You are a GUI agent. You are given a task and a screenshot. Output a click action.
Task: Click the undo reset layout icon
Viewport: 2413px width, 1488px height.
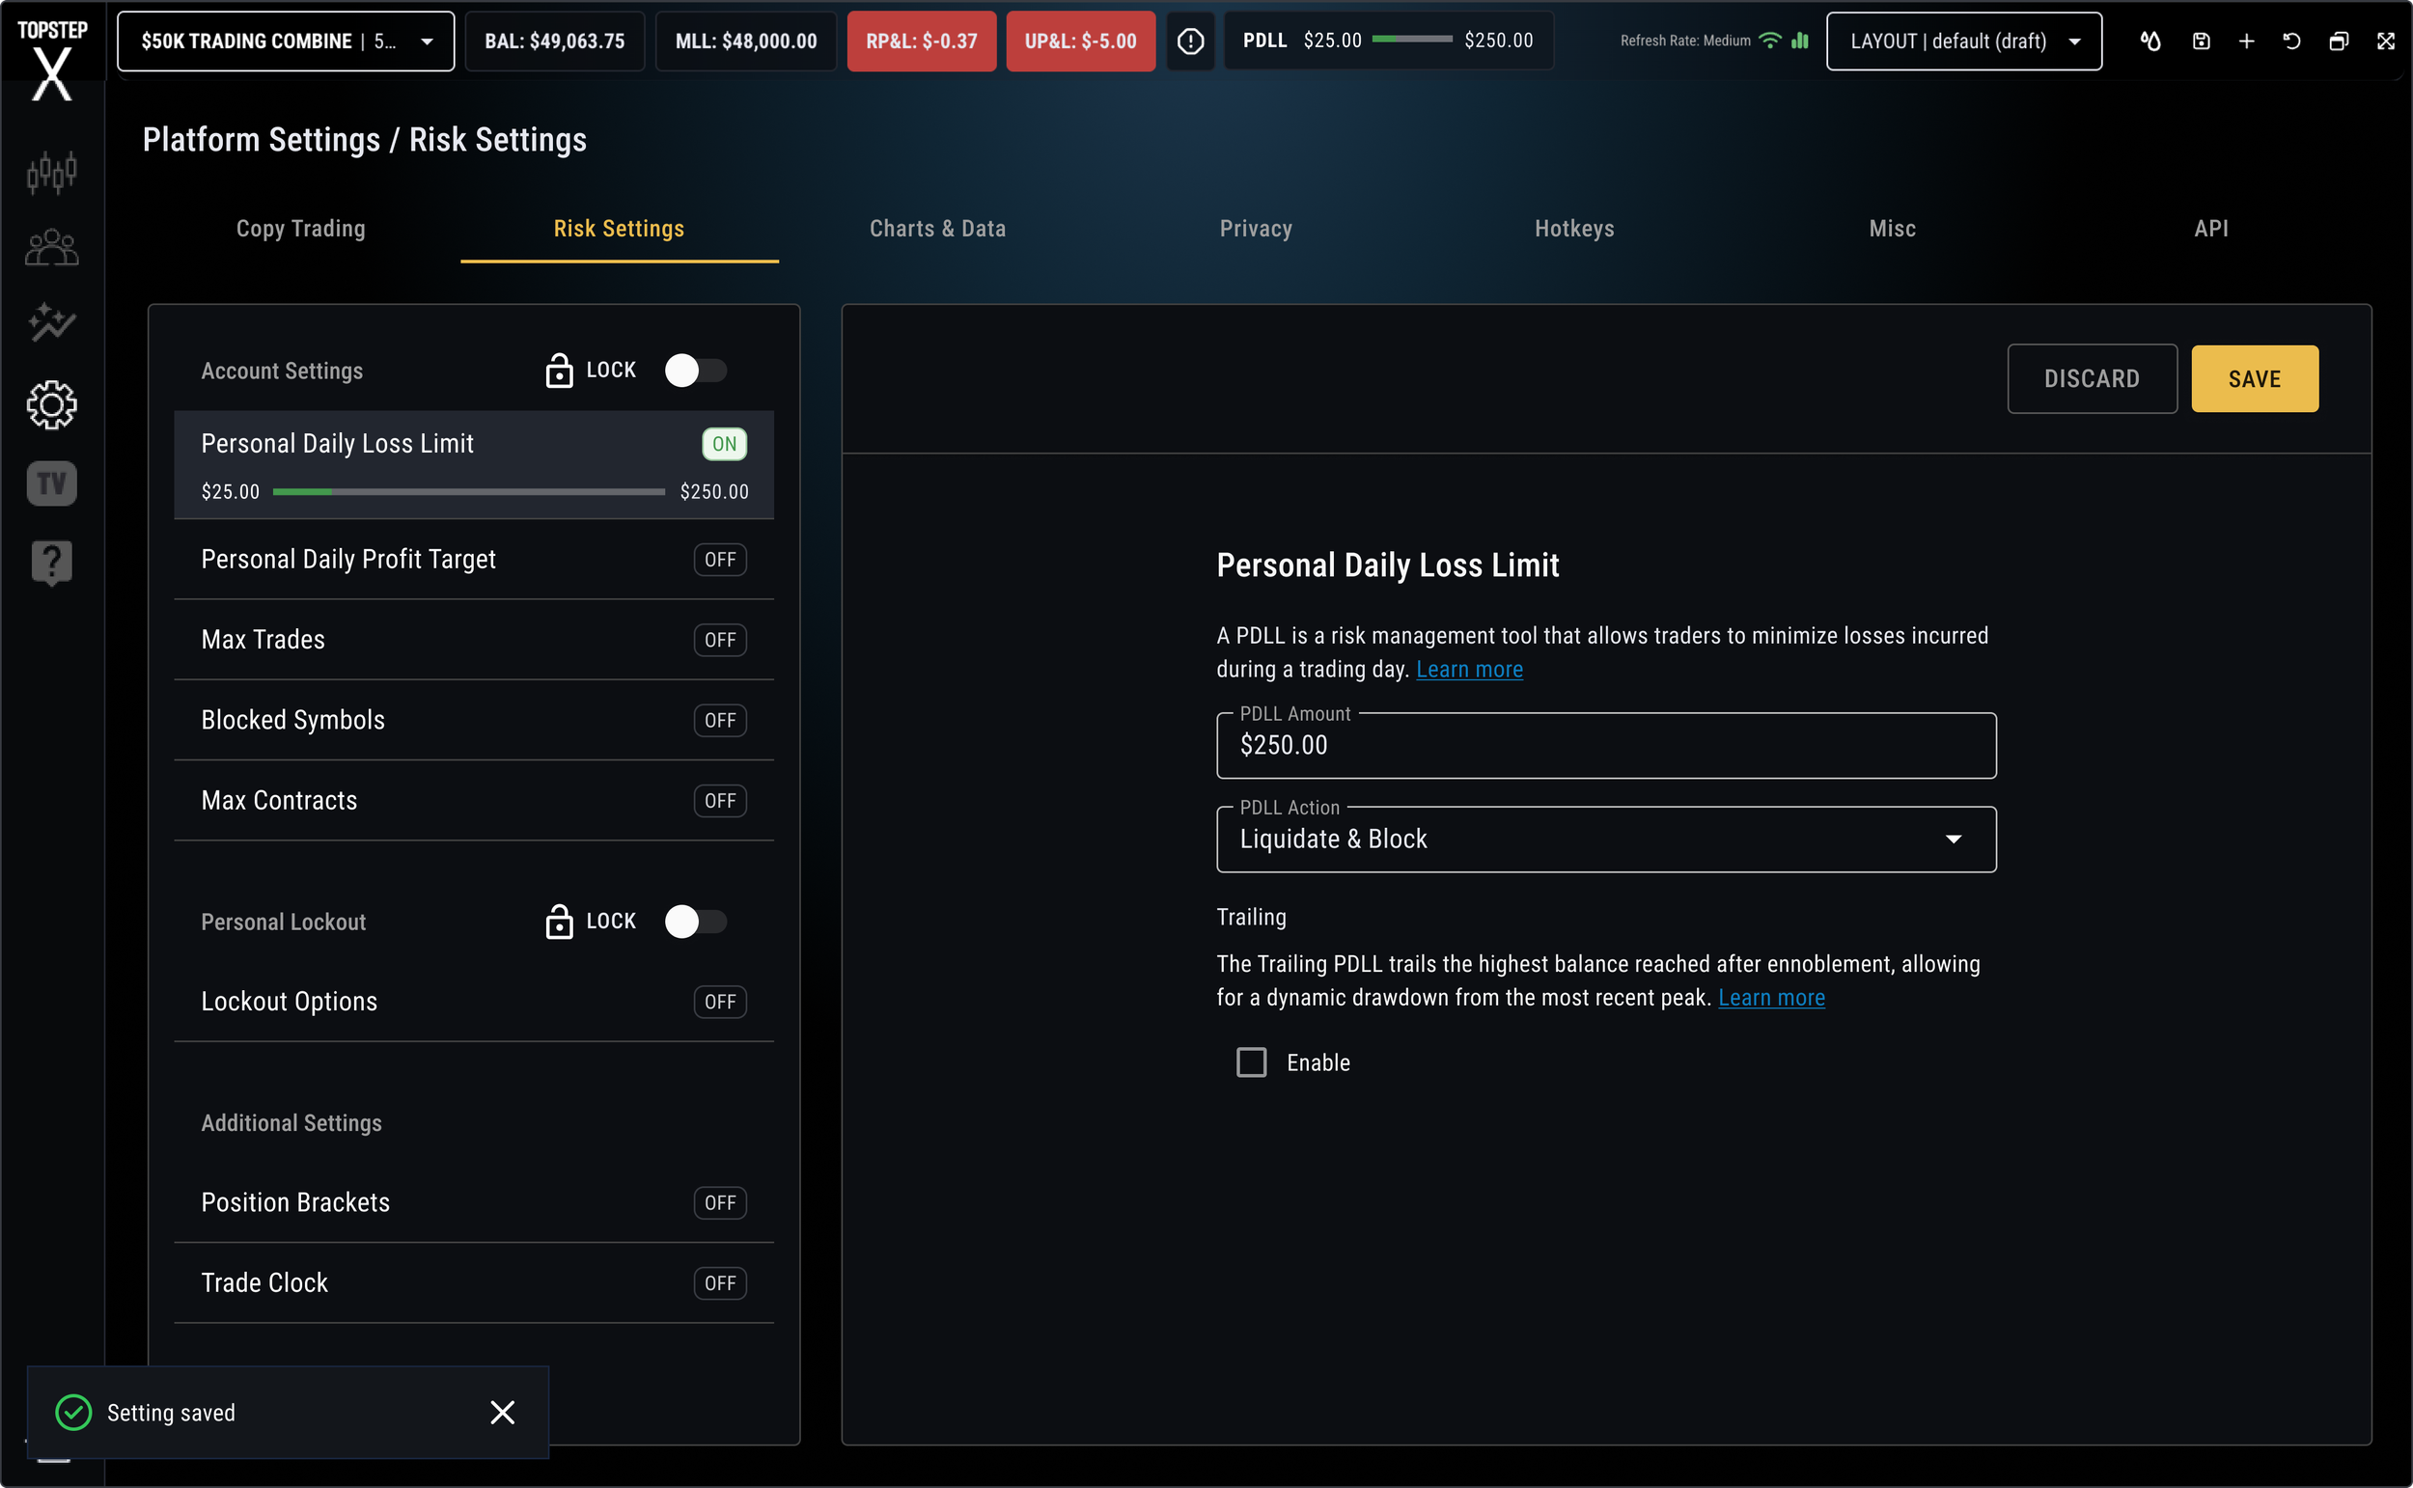(2292, 41)
